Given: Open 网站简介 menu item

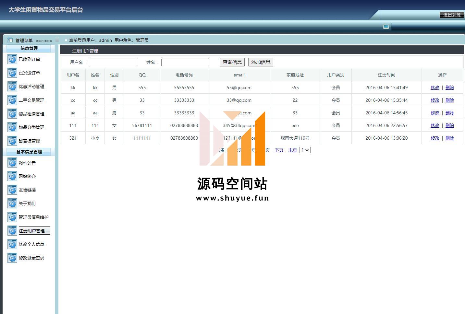Looking at the screenshot, I should [x=27, y=176].
